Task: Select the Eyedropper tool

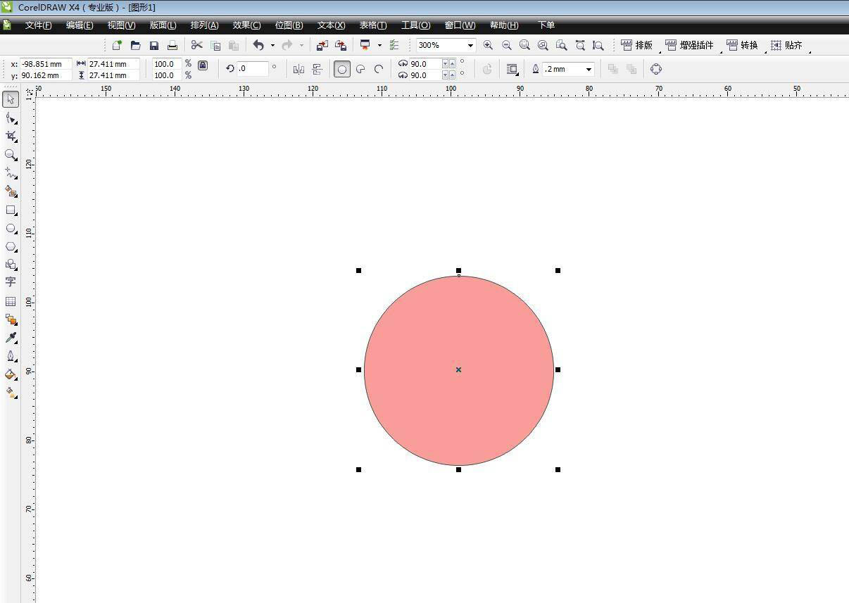Action: pos(11,338)
